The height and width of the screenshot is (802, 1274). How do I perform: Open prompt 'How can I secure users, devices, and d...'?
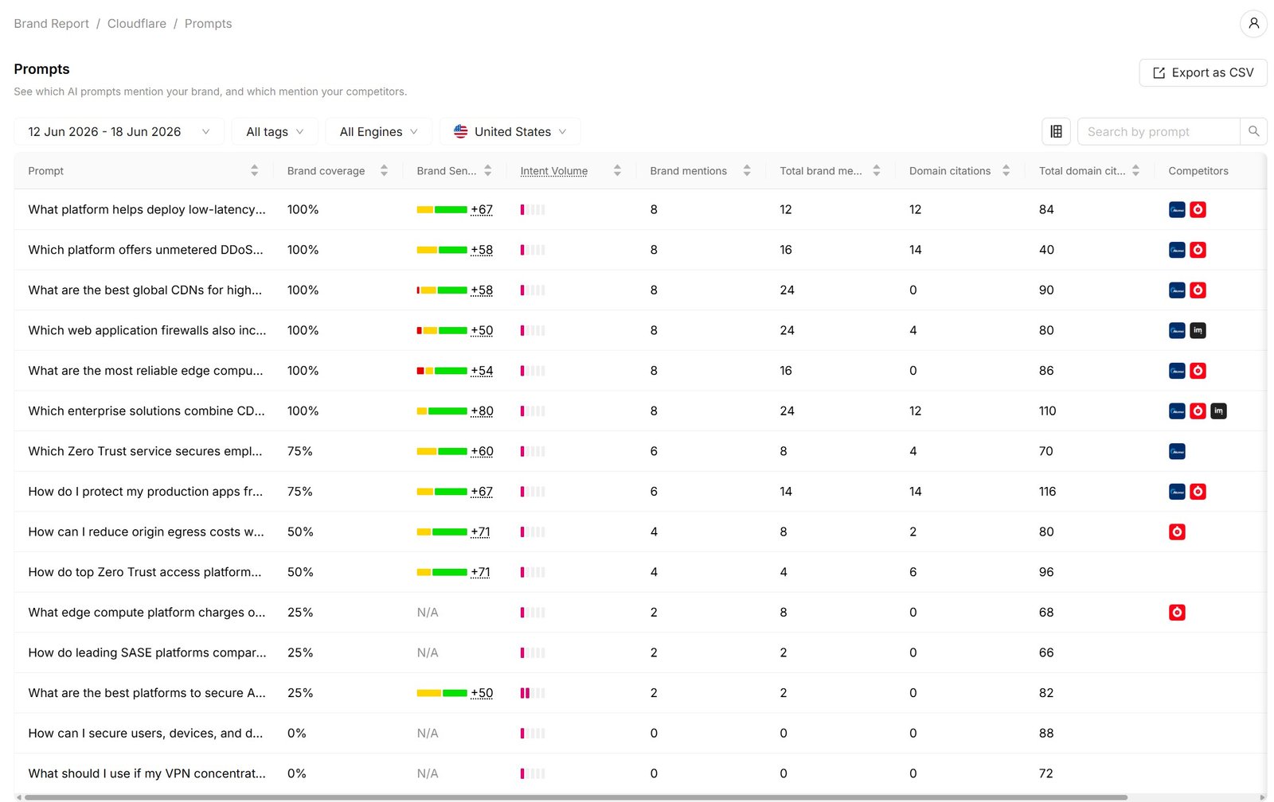point(146,733)
